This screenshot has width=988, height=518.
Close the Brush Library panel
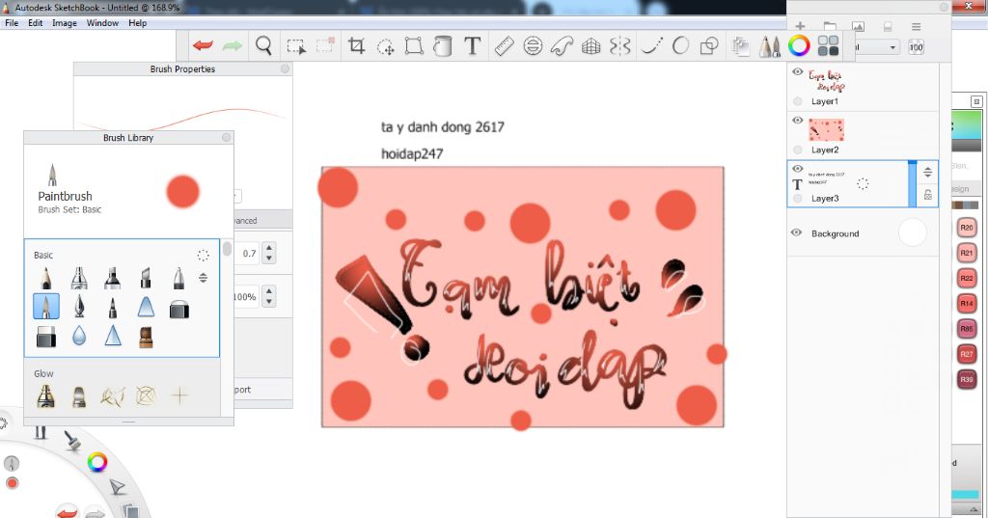[226, 137]
